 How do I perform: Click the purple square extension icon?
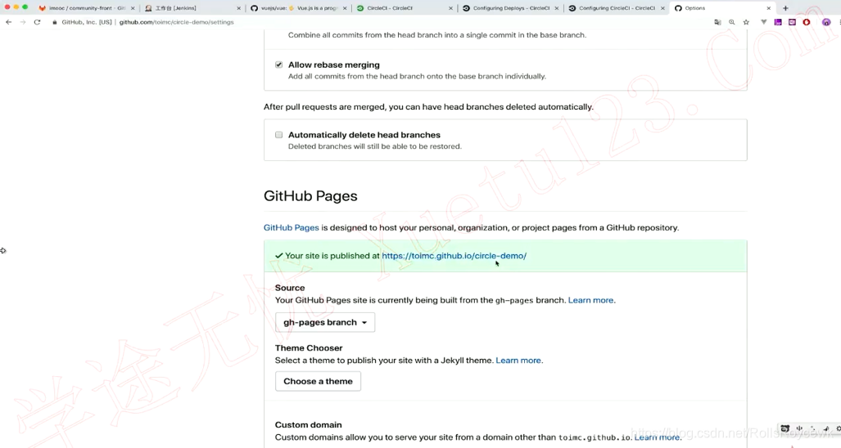point(778,22)
